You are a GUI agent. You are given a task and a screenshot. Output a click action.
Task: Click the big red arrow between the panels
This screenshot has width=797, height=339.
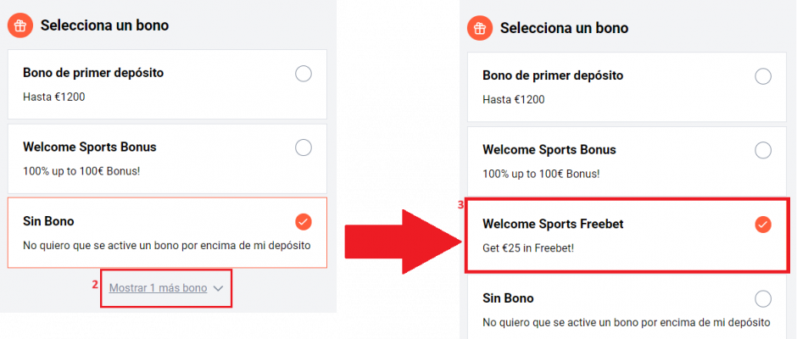tap(403, 242)
